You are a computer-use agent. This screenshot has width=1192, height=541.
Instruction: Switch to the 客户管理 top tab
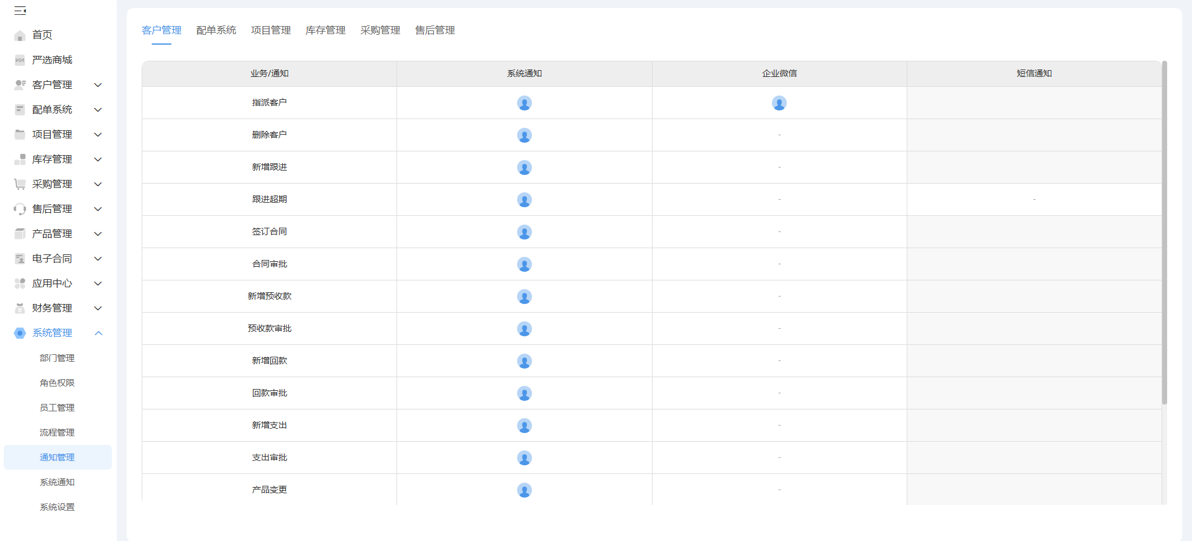162,30
